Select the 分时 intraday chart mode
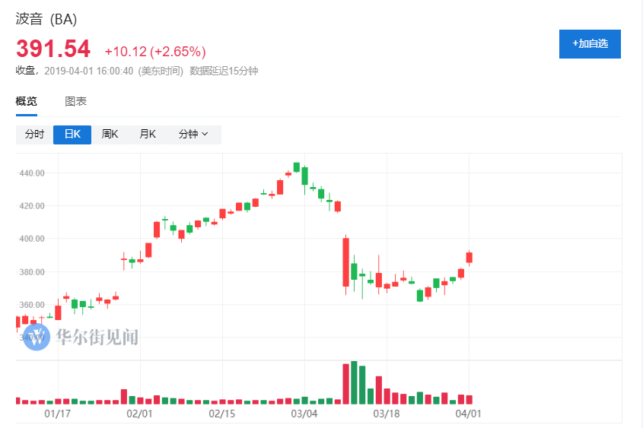Viewport: 643px width, 428px height. [x=34, y=135]
